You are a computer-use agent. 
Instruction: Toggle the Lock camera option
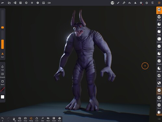point(37,119)
